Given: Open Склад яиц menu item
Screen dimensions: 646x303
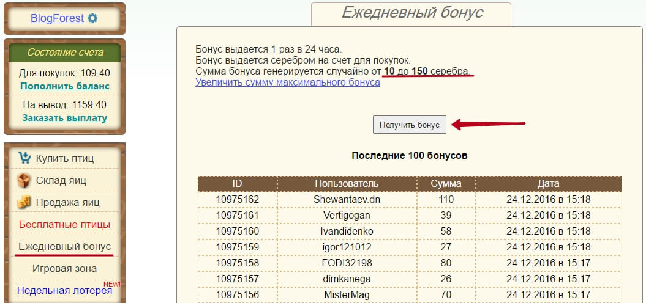Looking at the screenshot, I should [61, 180].
